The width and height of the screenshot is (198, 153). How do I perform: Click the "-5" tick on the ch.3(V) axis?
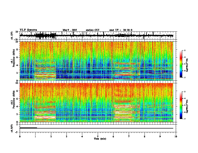point(17,132)
